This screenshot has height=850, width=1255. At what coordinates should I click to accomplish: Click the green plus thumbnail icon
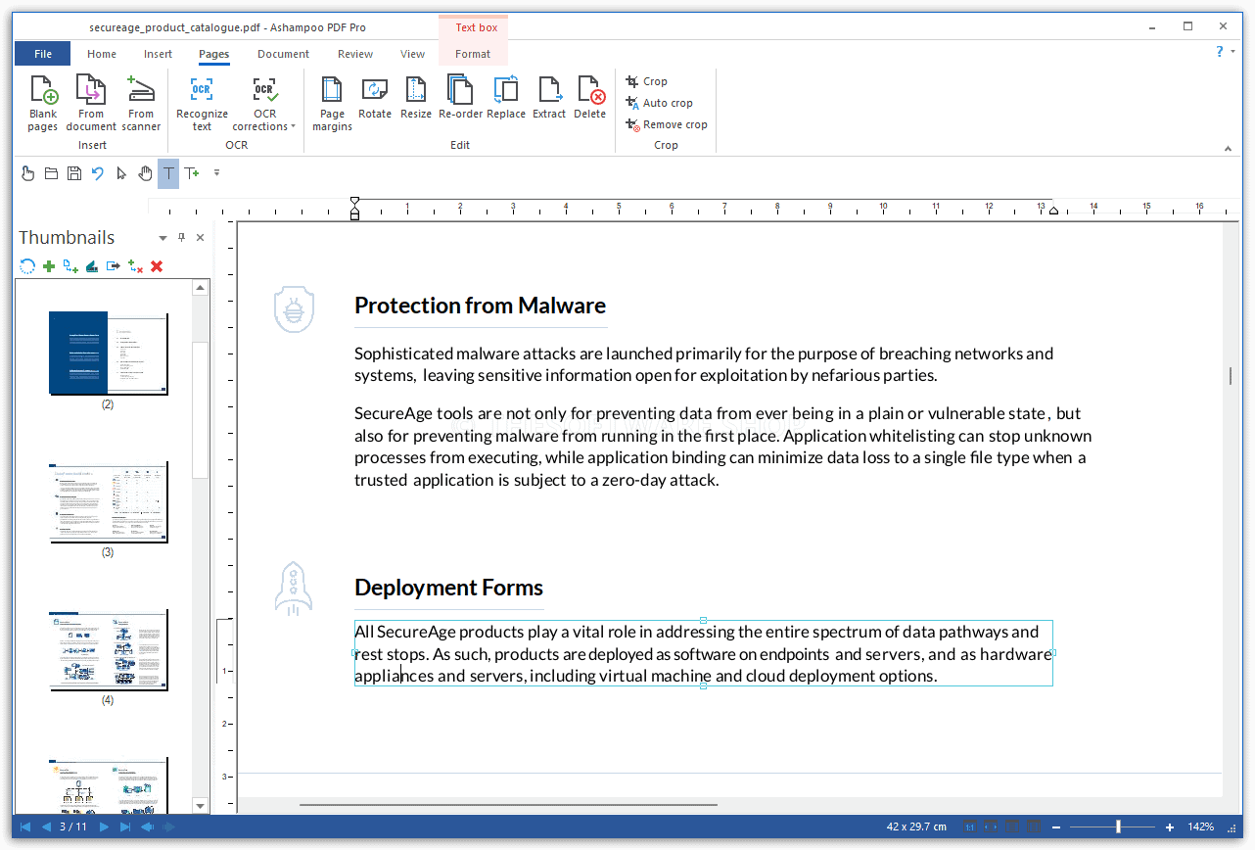[49, 265]
